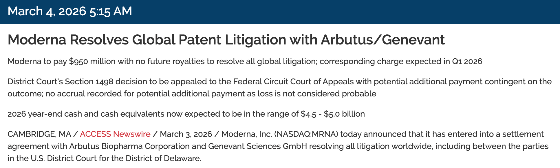
Task: Open the ACCESS Newswire link
Action: (115, 134)
